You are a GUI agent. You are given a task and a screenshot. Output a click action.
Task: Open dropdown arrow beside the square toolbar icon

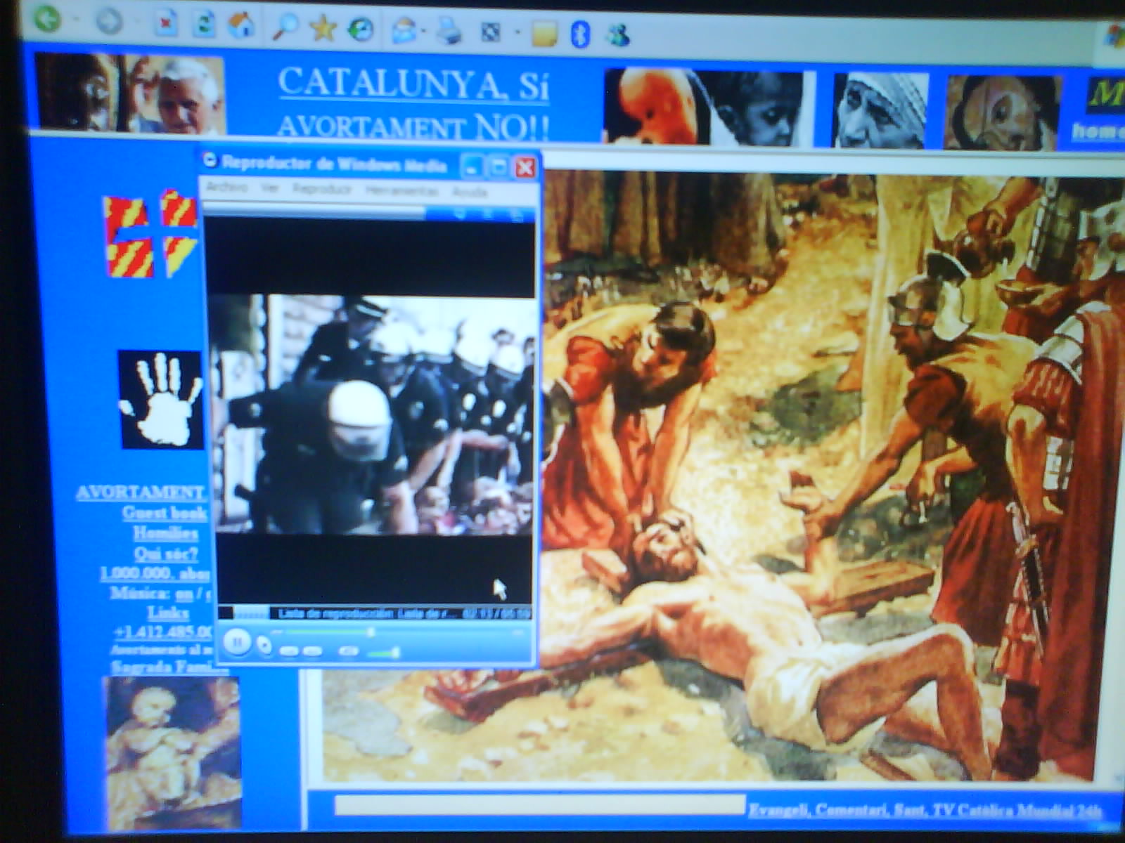(517, 33)
